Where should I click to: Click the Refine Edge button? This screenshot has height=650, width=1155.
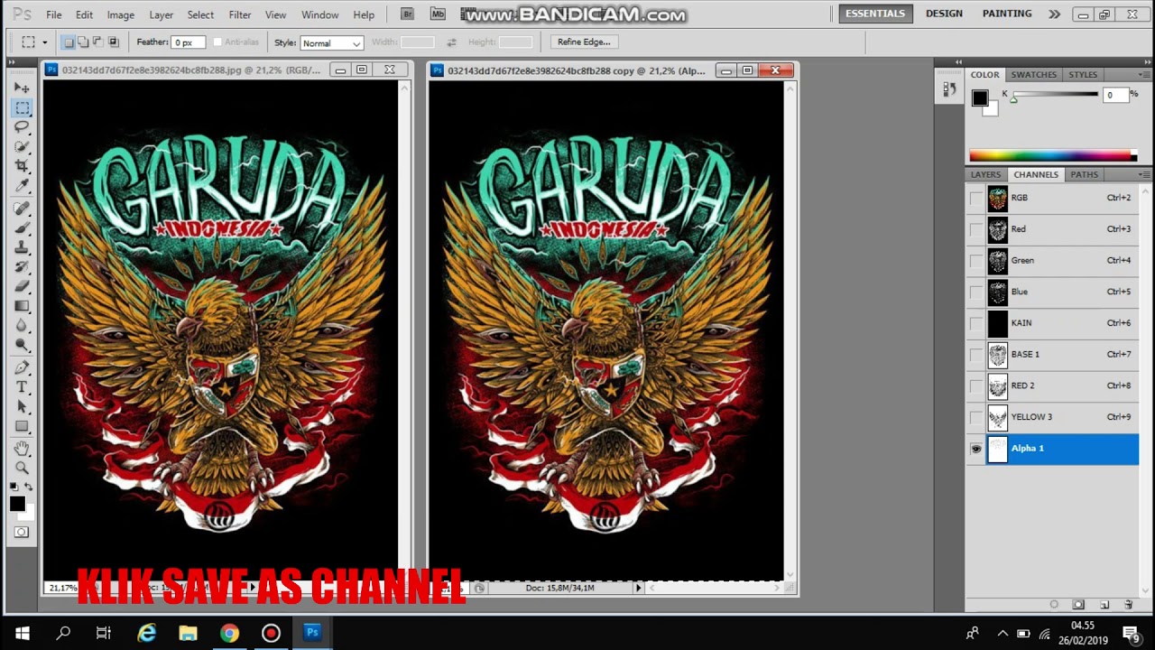tap(584, 42)
